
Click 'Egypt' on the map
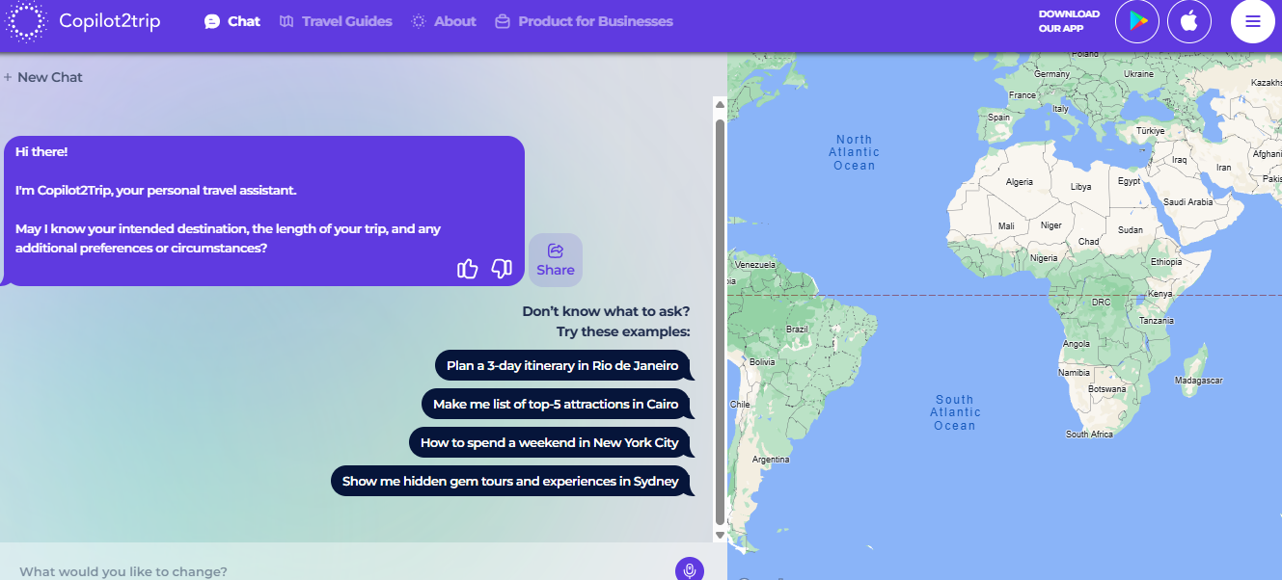pos(1130,181)
